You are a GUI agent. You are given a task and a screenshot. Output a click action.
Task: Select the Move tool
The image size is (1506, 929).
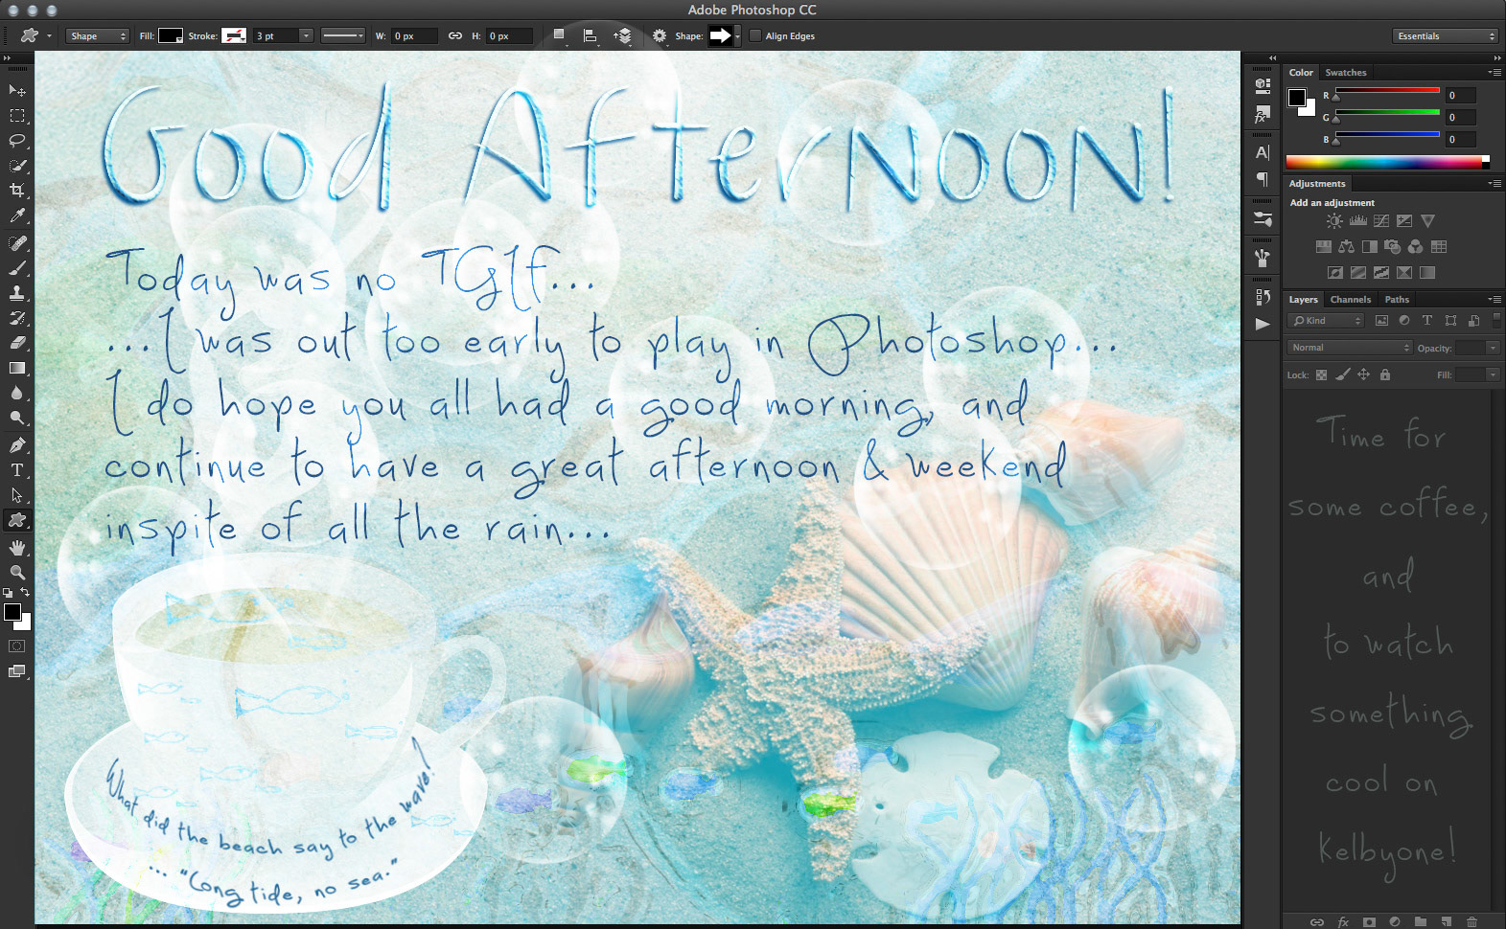tap(17, 90)
